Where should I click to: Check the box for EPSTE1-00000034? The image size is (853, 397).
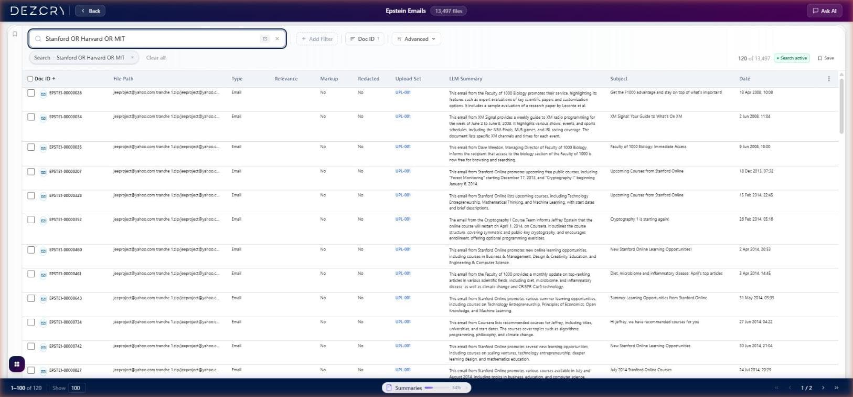point(31,117)
